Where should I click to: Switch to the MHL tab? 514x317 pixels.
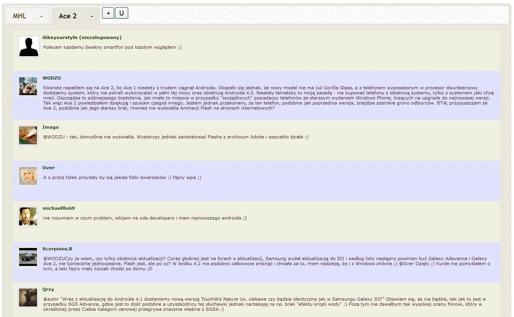pyautogui.click(x=19, y=16)
